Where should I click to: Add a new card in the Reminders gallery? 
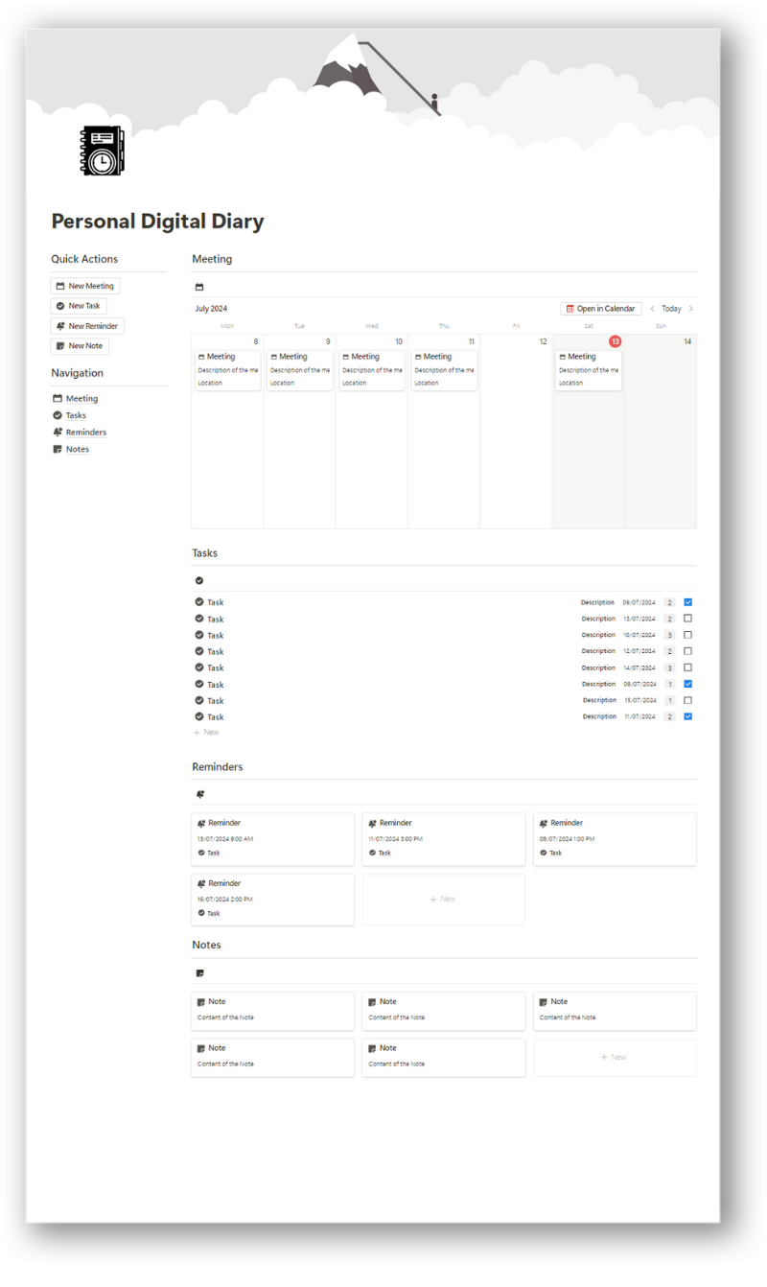[443, 900]
